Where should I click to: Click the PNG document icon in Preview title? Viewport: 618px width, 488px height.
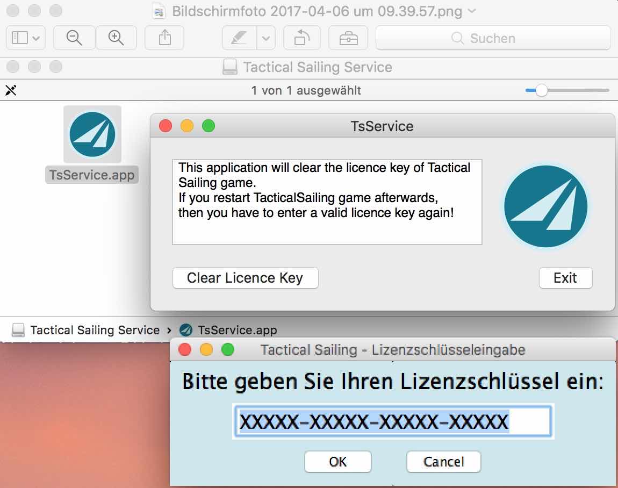159,11
